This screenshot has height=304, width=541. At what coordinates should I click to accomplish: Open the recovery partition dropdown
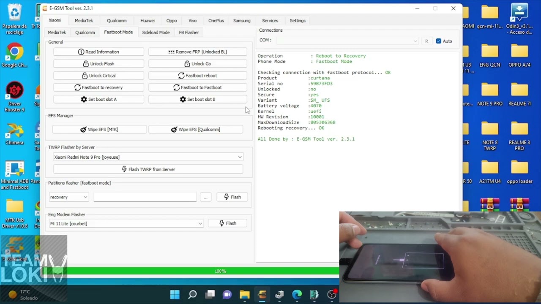click(x=69, y=197)
